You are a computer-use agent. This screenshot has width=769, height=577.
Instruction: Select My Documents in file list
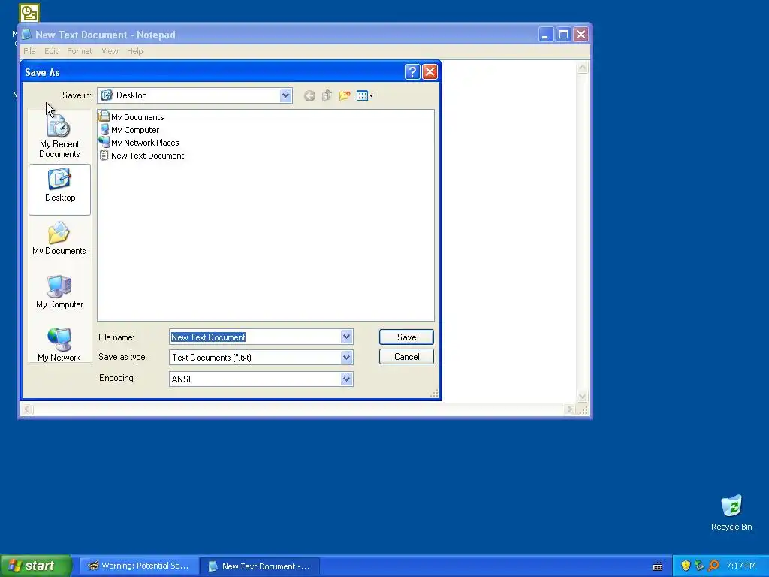[x=132, y=116]
